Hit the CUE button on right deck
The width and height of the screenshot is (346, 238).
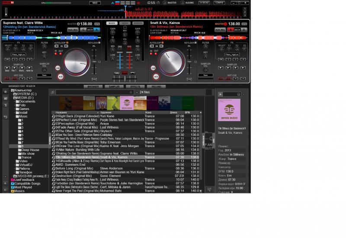153,68
